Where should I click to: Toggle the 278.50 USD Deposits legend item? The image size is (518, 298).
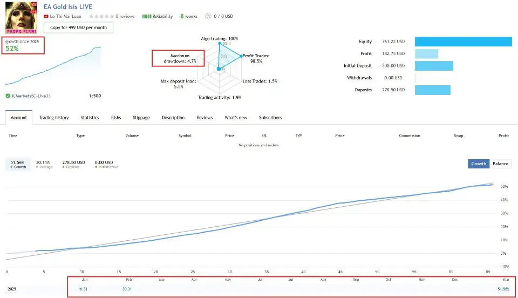(x=73, y=164)
